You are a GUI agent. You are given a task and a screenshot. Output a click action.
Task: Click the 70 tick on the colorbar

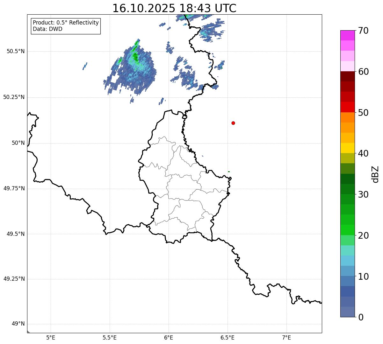coord(363,31)
